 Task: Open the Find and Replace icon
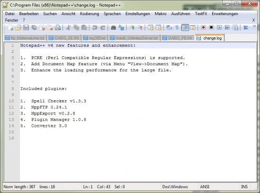coord(121,27)
